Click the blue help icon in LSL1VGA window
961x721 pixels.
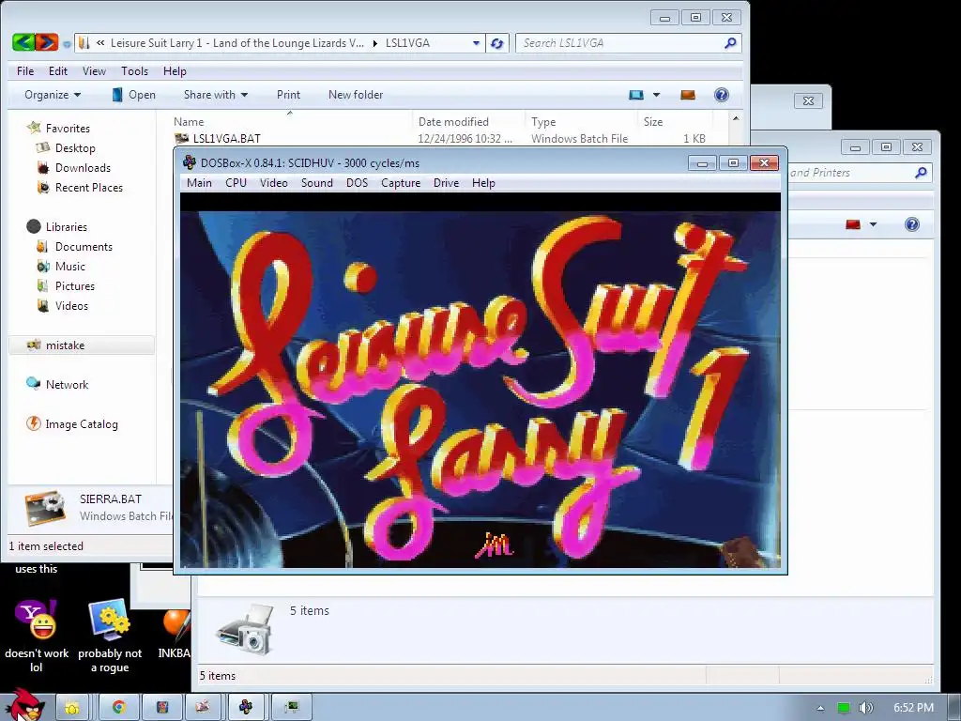(722, 95)
